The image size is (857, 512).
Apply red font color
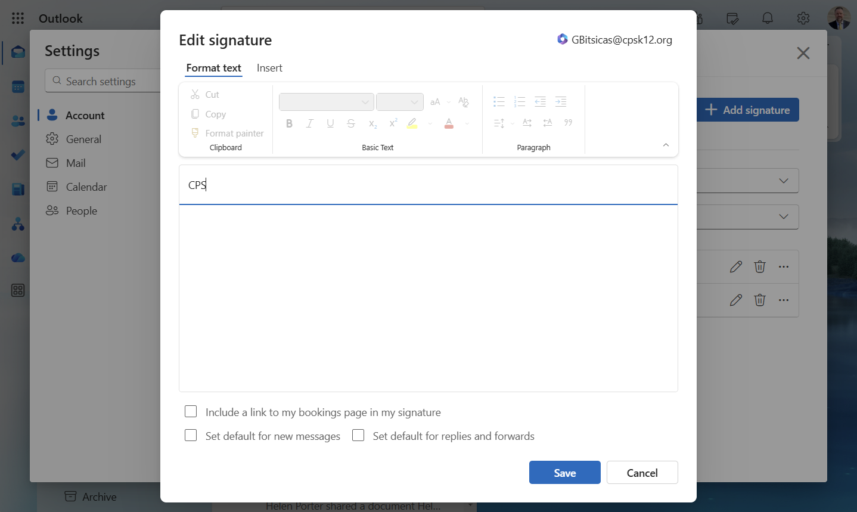pos(449,123)
